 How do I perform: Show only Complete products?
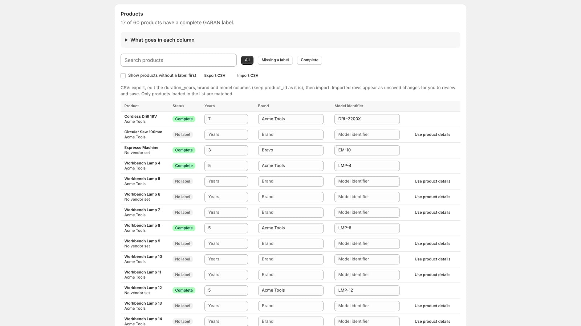coord(309,60)
